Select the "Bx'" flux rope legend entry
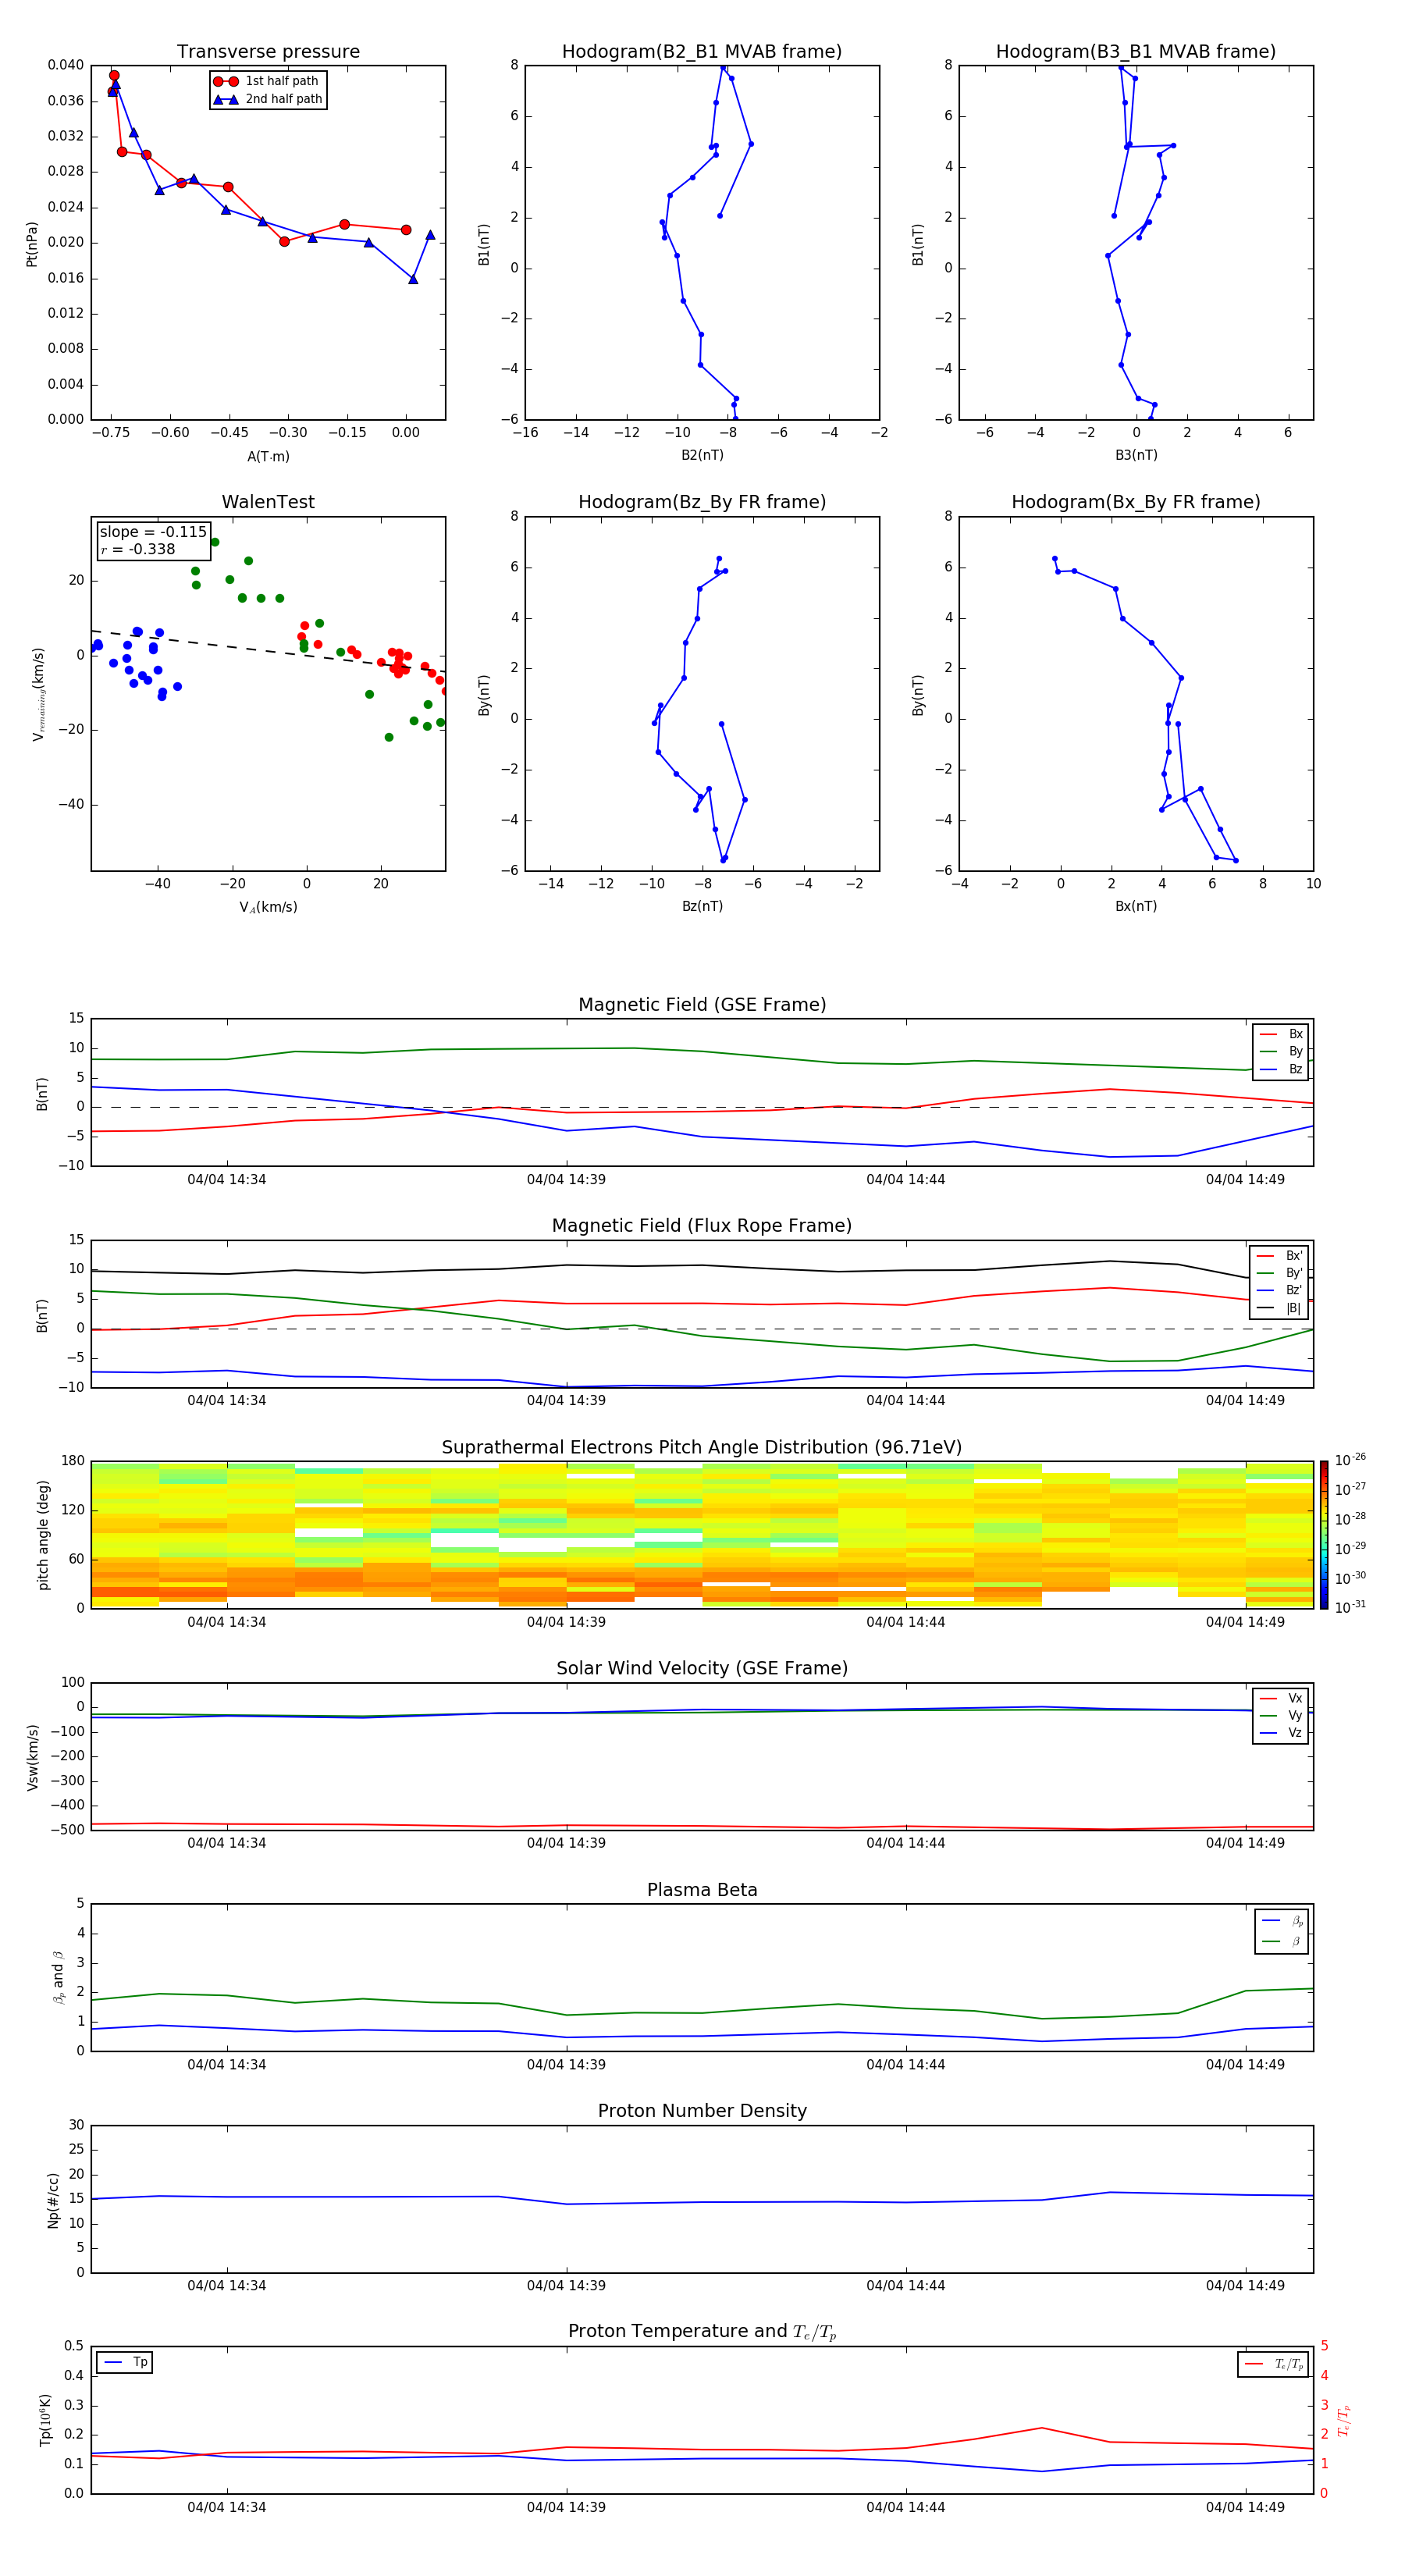The width and height of the screenshot is (1405, 2576). 1279,1256
